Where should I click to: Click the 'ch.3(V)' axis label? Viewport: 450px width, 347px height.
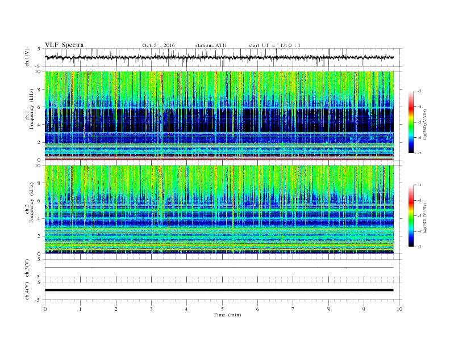(27, 268)
